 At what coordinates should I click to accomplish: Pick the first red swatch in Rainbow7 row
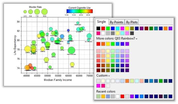tap(98, 44)
